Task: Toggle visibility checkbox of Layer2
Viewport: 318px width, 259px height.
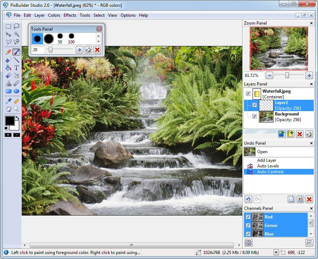Action: 254,105
